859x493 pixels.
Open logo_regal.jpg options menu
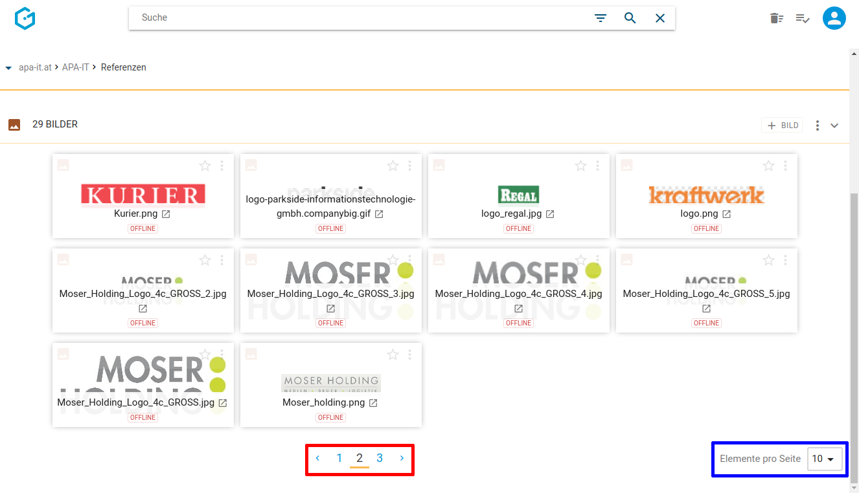(598, 166)
